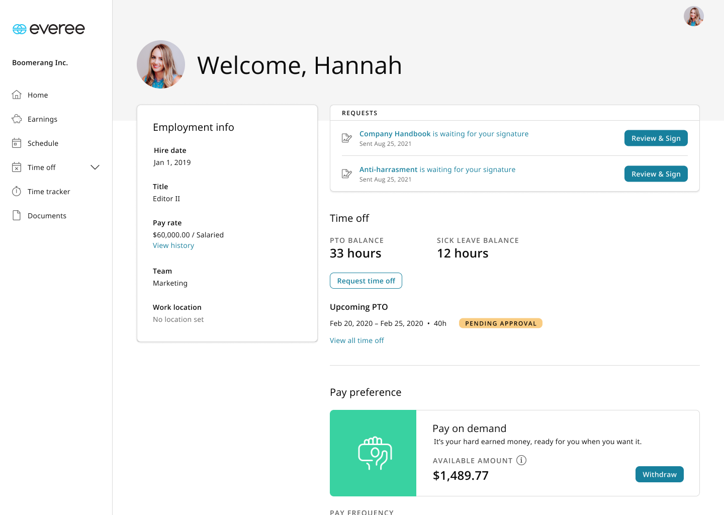Click Hannah's large profile photo
The height and width of the screenshot is (515, 724).
(161, 64)
